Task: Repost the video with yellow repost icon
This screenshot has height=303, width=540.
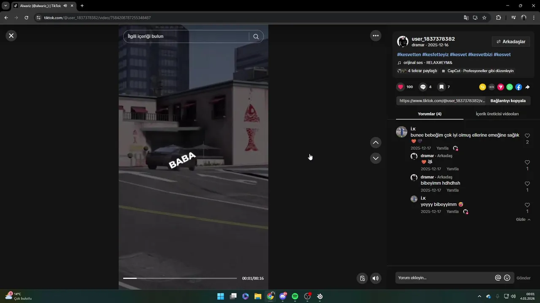Action: point(483,87)
